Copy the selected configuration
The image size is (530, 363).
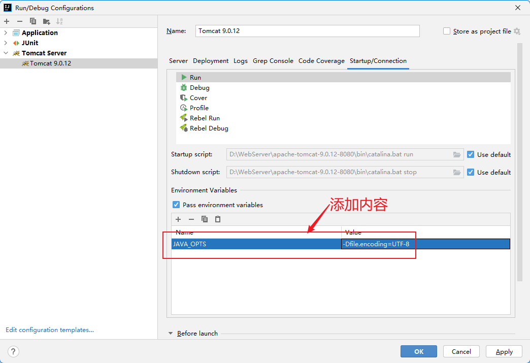coord(33,21)
